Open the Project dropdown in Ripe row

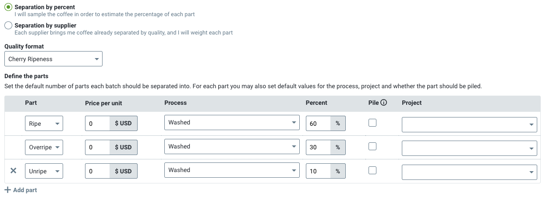[x=469, y=124]
